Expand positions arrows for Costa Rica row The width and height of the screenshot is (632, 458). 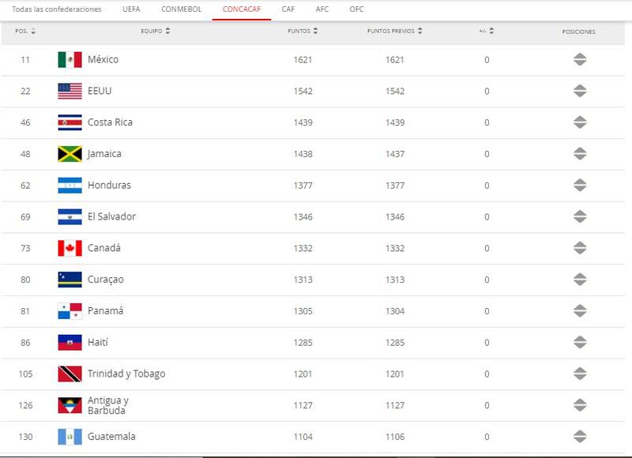[579, 122]
